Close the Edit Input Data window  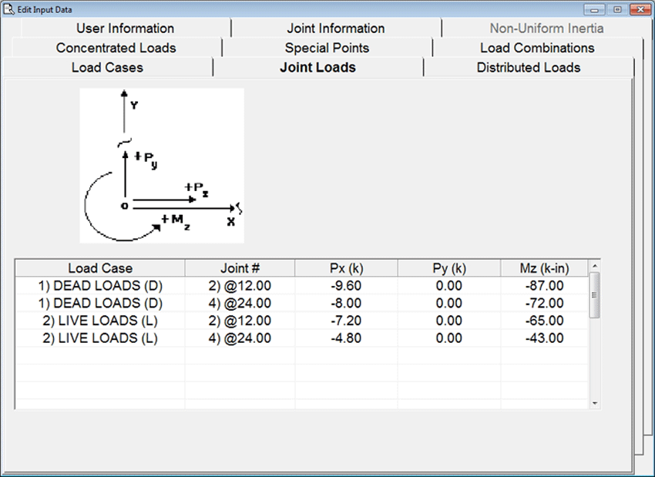pyautogui.click(x=639, y=9)
